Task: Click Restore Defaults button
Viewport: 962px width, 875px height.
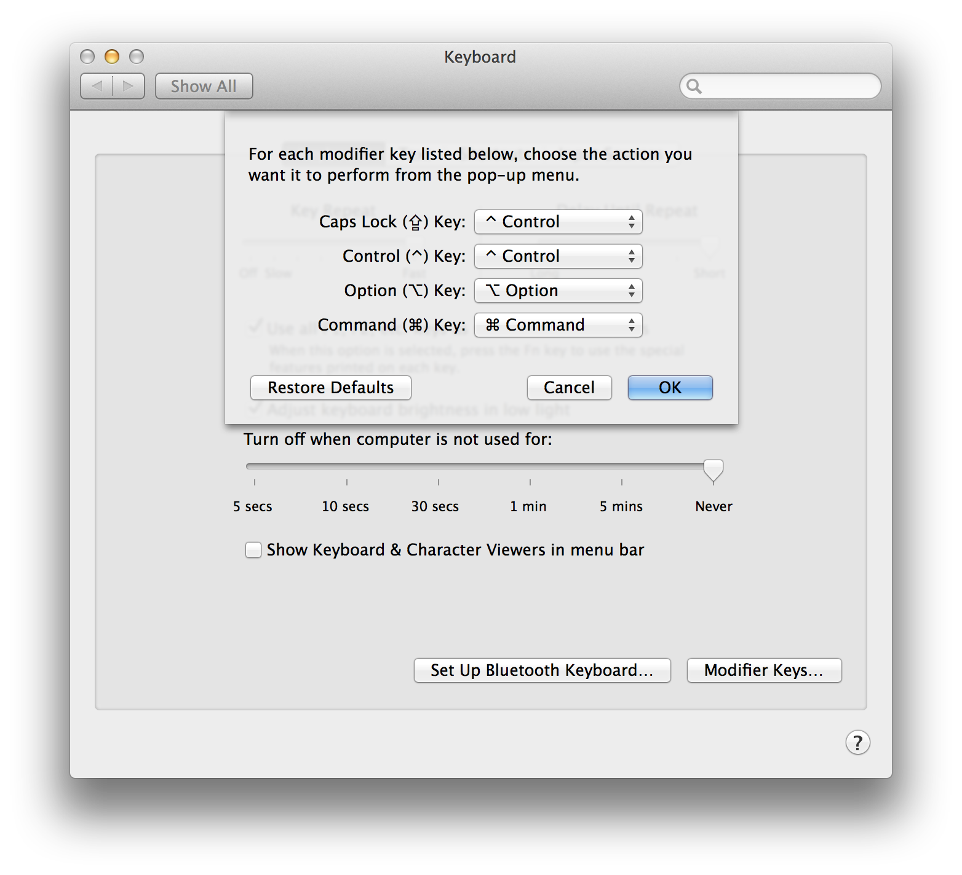Action: click(330, 388)
